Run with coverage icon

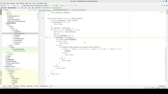pyautogui.click(x=57, y=5)
